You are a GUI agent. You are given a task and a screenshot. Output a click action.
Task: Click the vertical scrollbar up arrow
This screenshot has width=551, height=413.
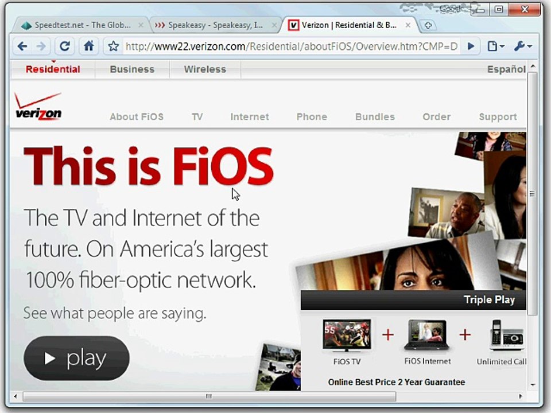point(533,67)
